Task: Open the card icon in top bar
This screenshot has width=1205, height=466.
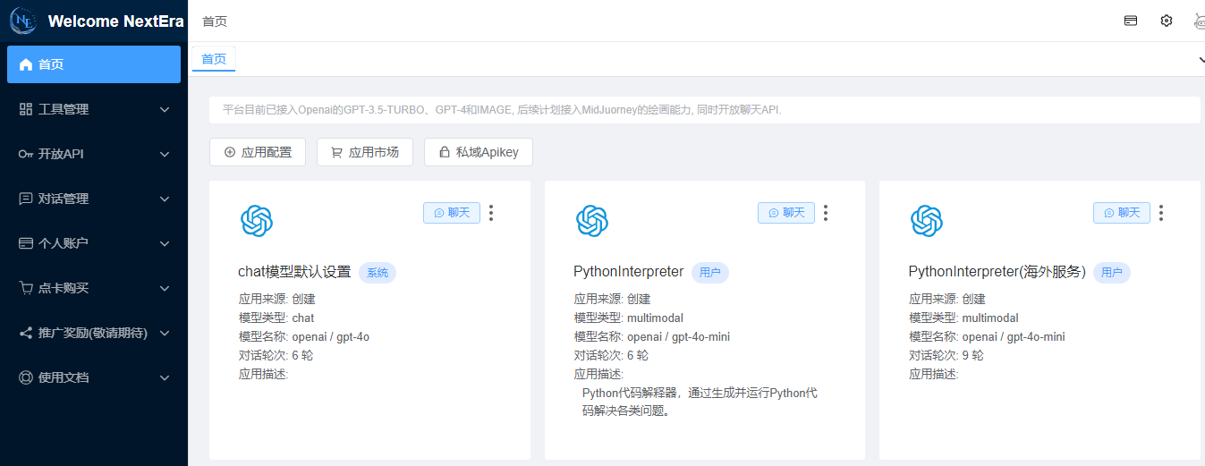Action: [x=1131, y=21]
